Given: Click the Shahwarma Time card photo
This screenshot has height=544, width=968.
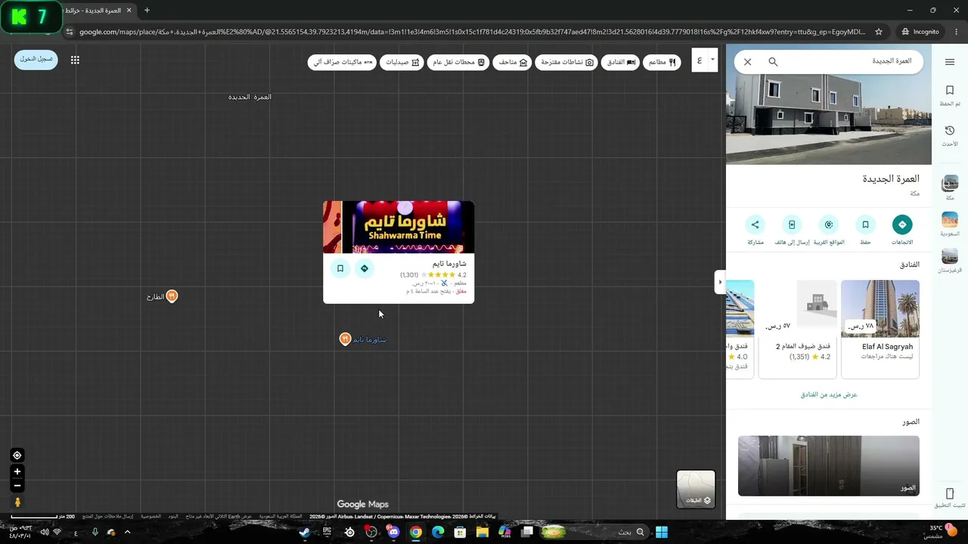Looking at the screenshot, I should 399,227.
